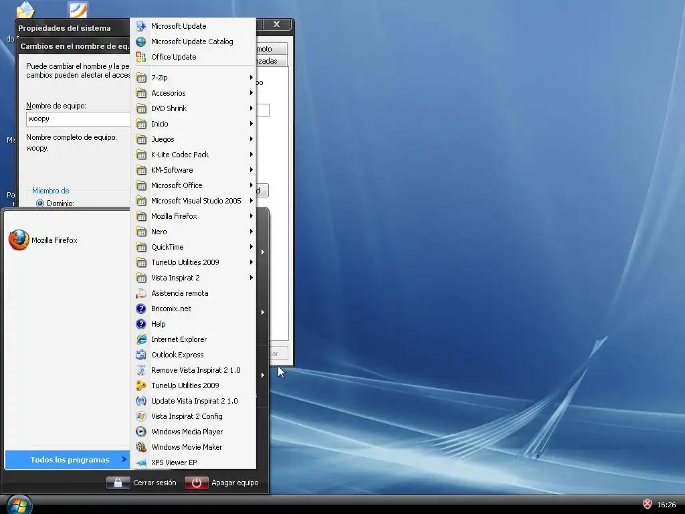Click the Microsoft Update Catalog globe icon
This screenshot has height=514, width=685.
click(140, 41)
